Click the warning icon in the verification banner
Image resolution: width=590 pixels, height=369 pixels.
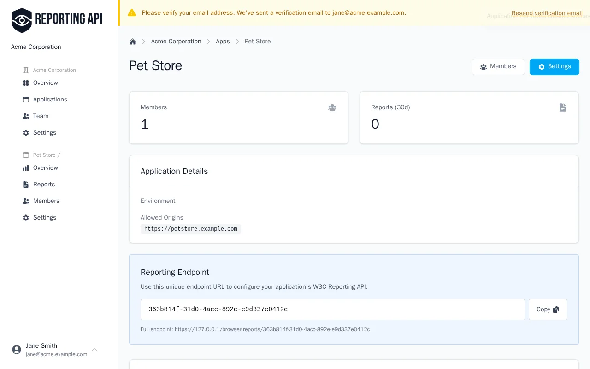(x=132, y=12)
